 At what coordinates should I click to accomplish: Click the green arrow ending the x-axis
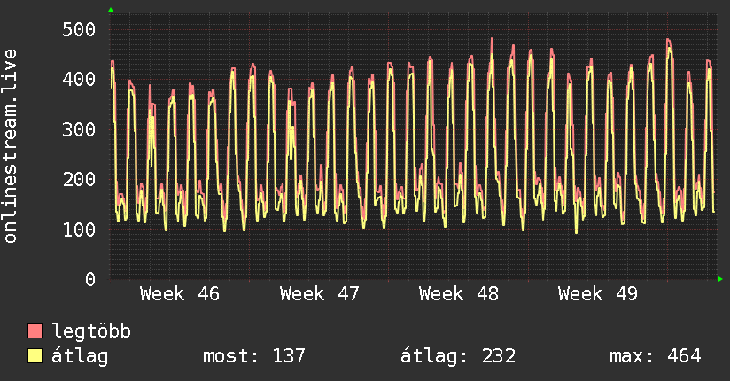[721, 279]
